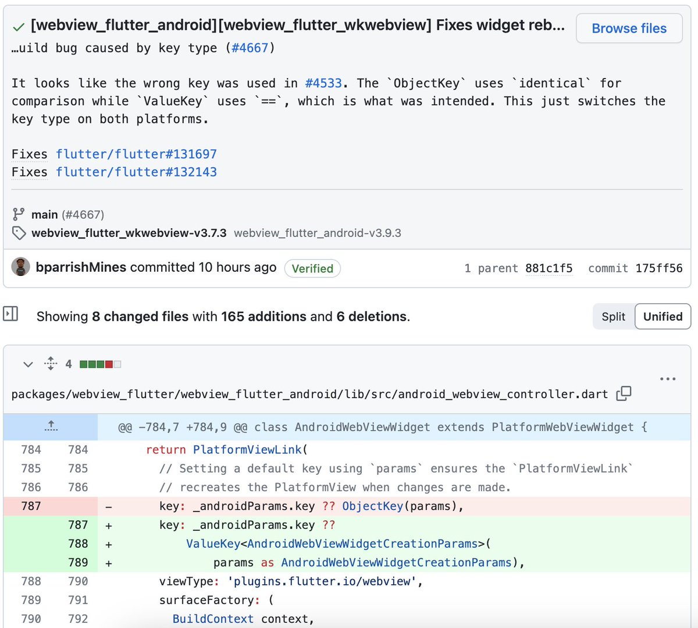Screen dimensions: 698x628
Task: Select old line number 784
Action: click(31, 450)
